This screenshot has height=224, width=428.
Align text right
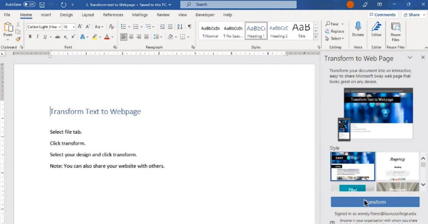tap(139, 37)
